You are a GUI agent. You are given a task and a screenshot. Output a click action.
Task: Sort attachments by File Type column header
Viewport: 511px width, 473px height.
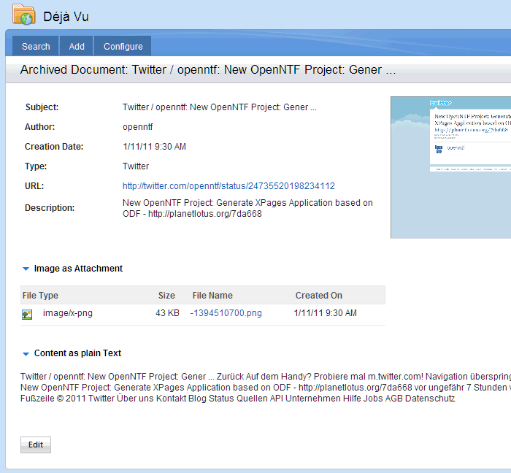[40, 296]
